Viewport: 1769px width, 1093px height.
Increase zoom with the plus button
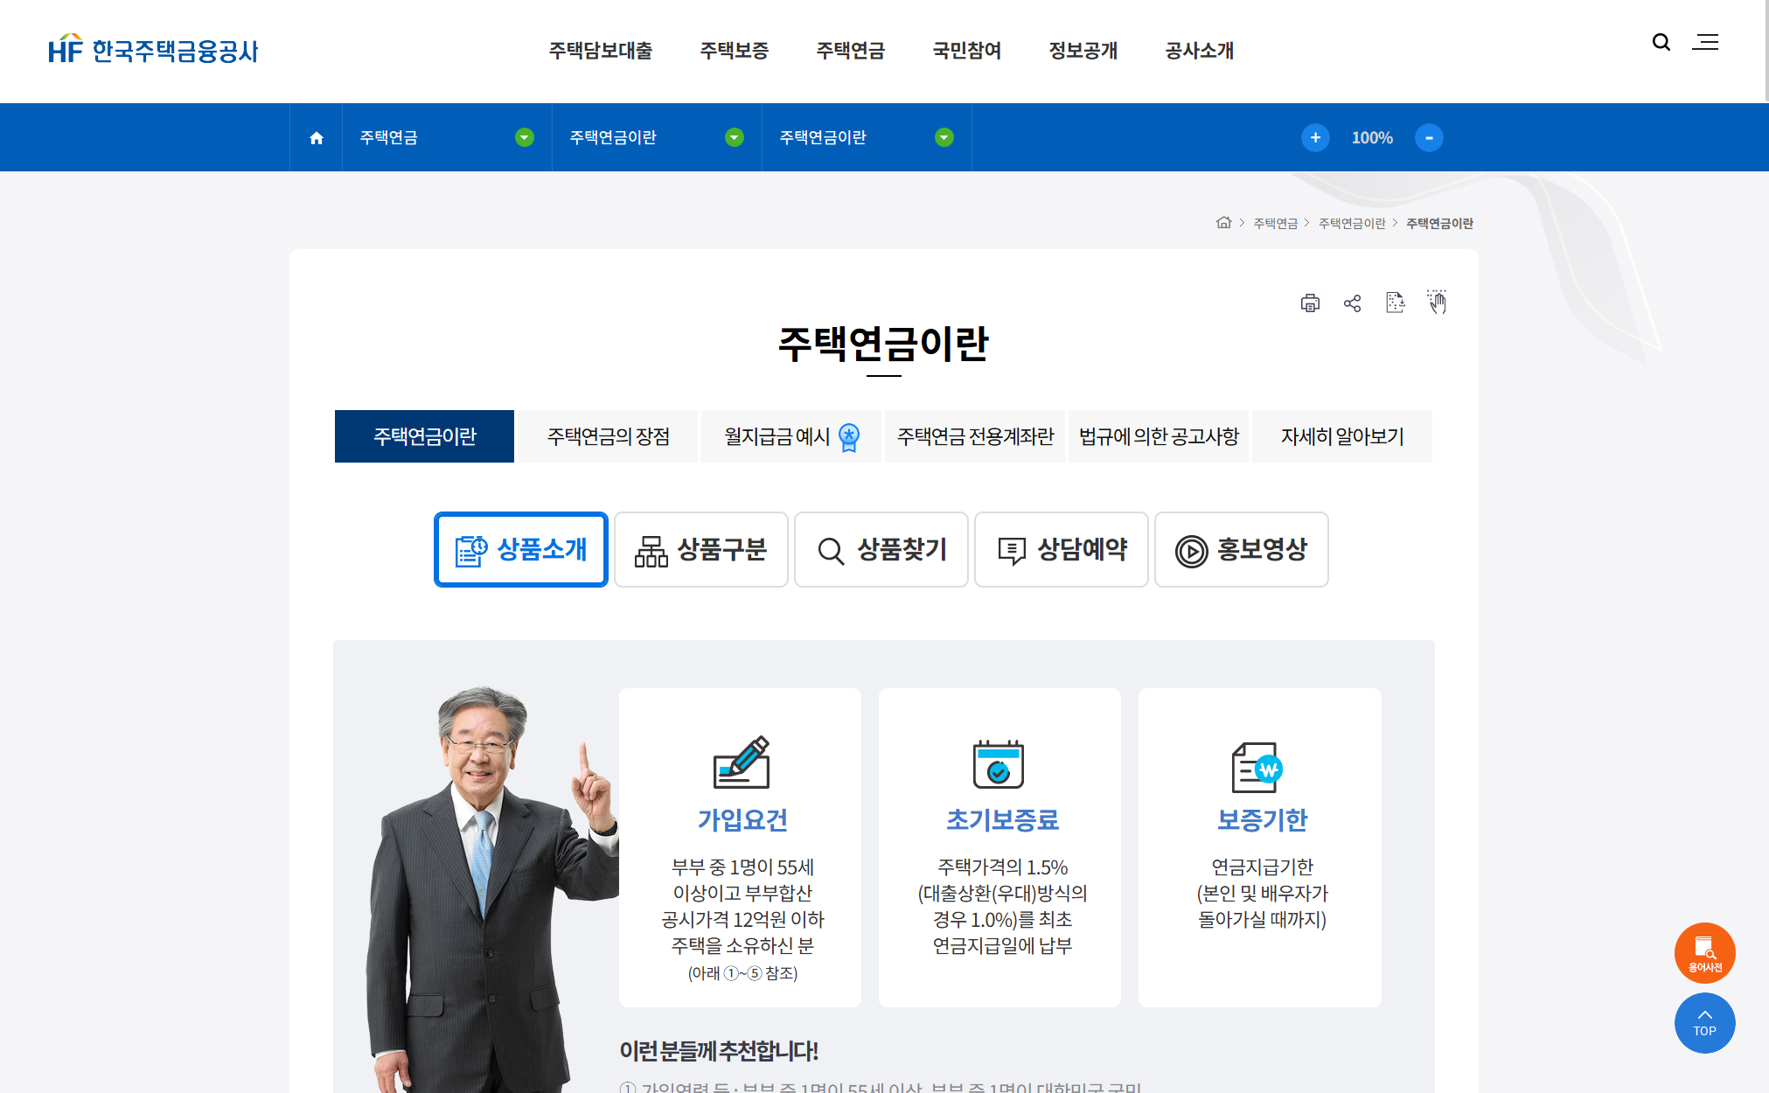pos(1315,137)
